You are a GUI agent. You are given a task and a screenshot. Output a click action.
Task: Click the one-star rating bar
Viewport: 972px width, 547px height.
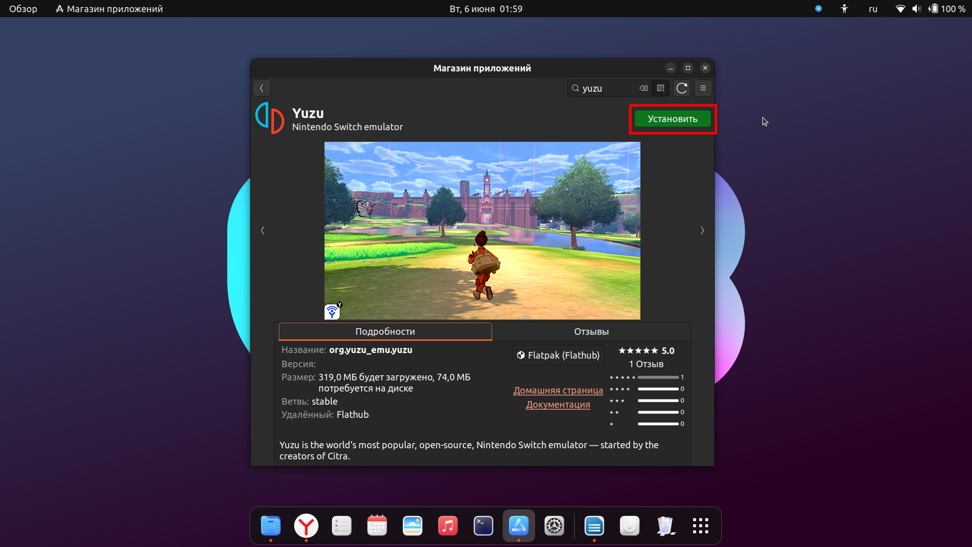(658, 424)
